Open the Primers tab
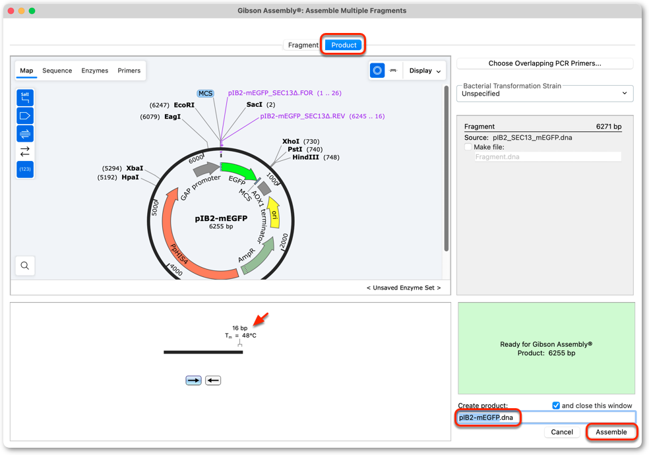Viewport: 649px width, 455px height. point(129,71)
